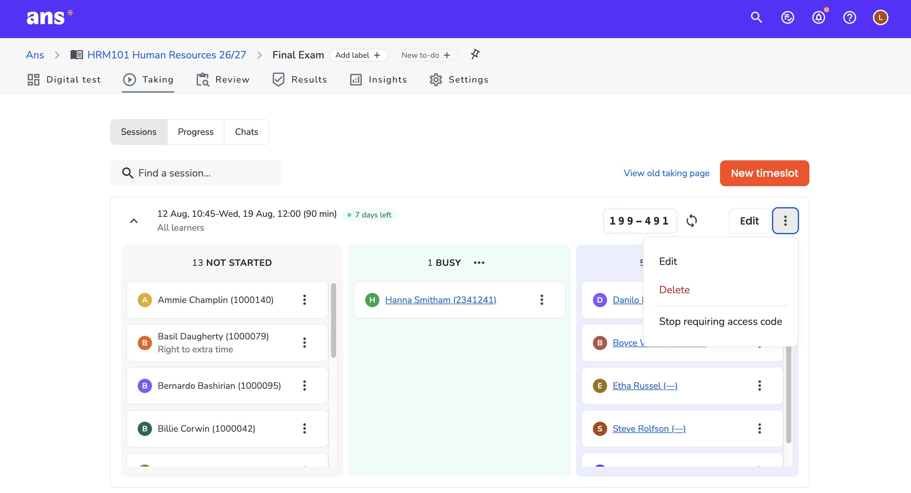Open the Settings tab

[x=459, y=80]
